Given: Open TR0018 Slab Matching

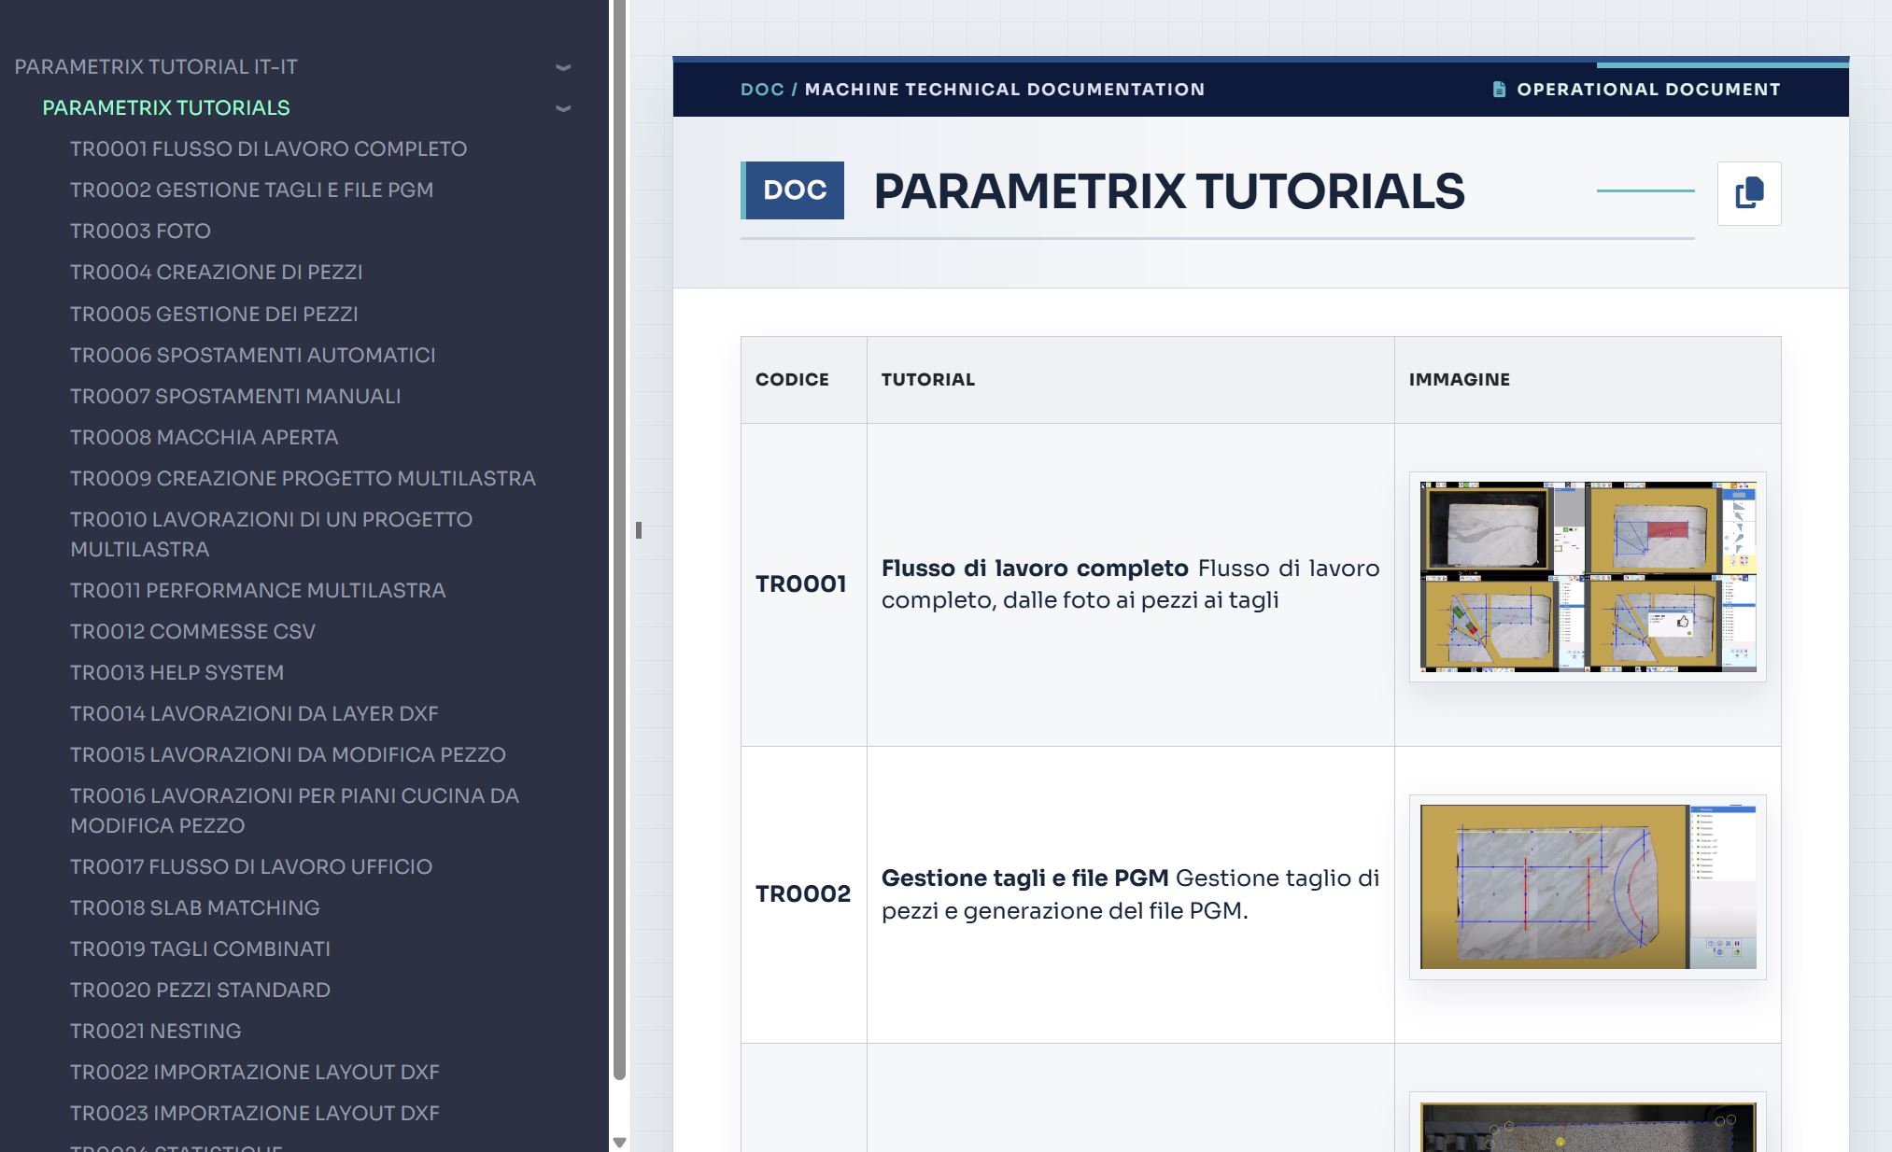Looking at the screenshot, I should tap(194, 907).
